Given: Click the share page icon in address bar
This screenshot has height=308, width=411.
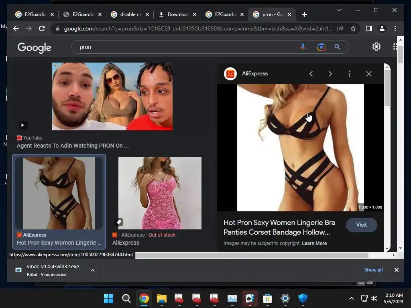Looking at the screenshot, I should (340, 28).
